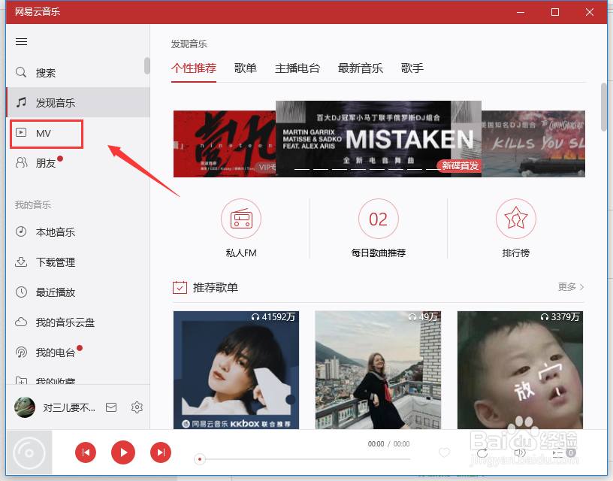Minimize the 网易云音乐 window

point(521,12)
